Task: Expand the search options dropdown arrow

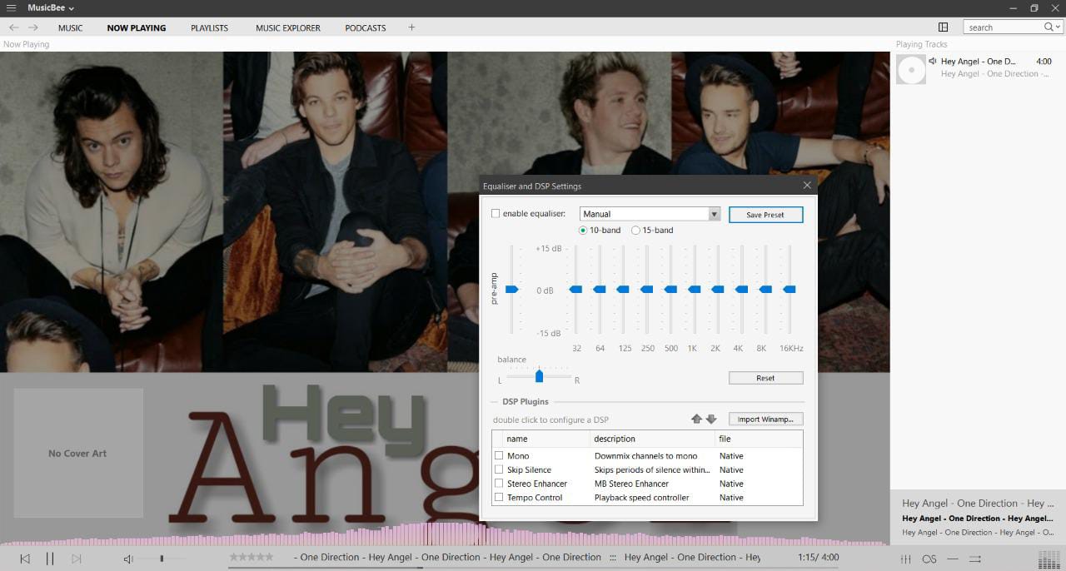Action: point(1058,27)
